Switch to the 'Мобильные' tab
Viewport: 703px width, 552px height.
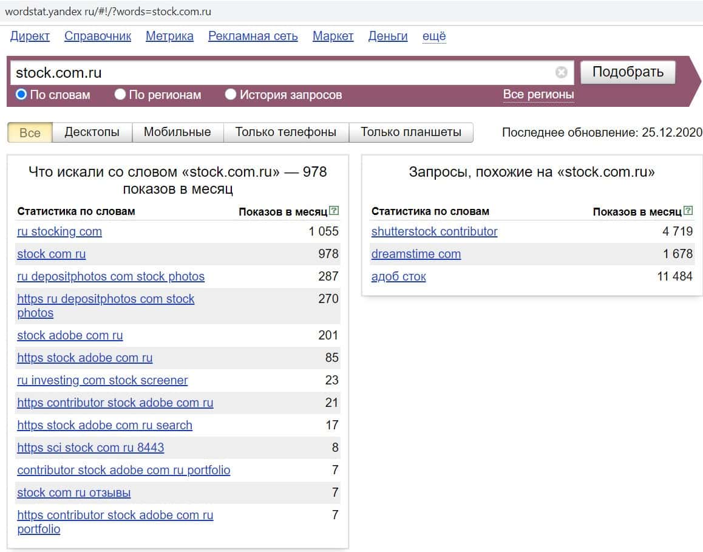(177, 132)
